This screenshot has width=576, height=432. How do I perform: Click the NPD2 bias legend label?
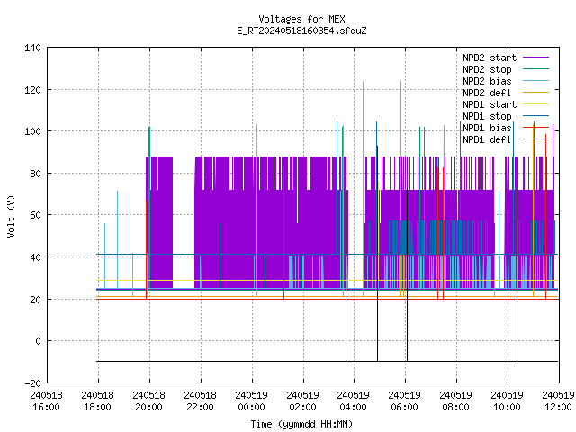pyautogui.click(x=487, y=81)
